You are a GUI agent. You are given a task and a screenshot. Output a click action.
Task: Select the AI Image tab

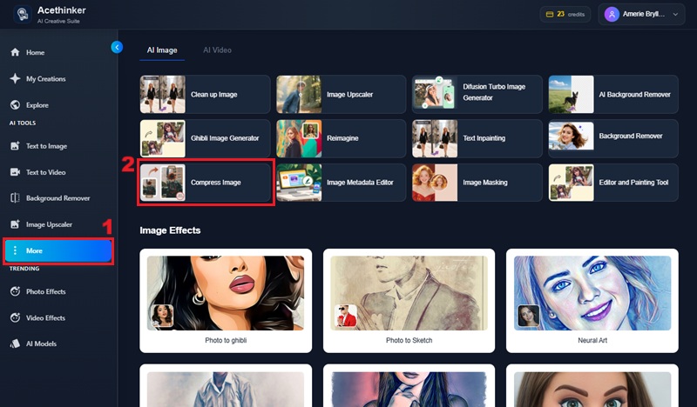pos(161,50)
